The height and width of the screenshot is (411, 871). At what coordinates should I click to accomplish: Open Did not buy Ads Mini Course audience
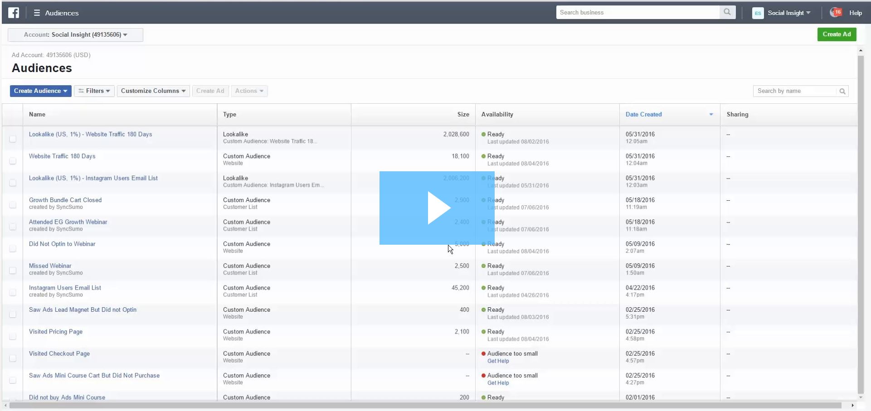click(67, 397)
